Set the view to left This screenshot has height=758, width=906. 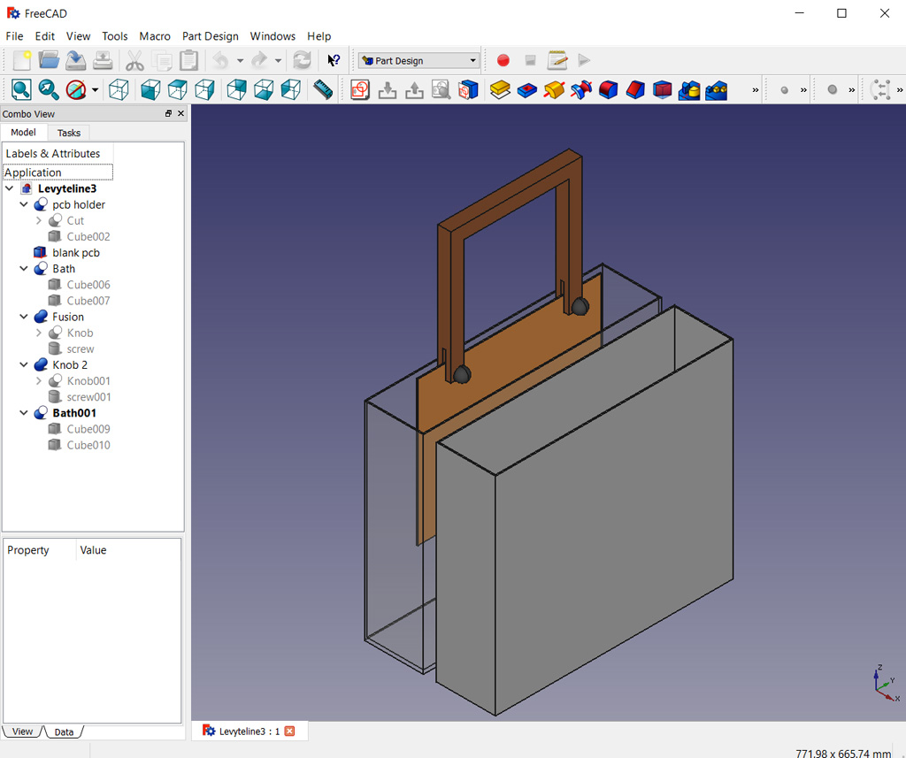[291, 90]
